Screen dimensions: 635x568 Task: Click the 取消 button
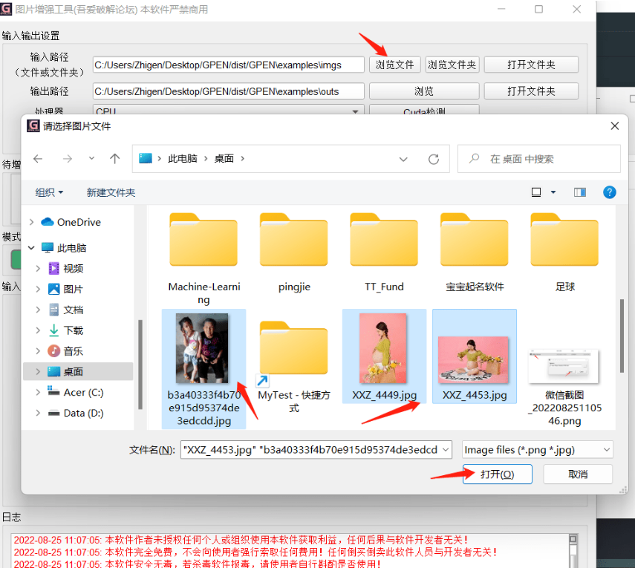click(x=577, y=474)
